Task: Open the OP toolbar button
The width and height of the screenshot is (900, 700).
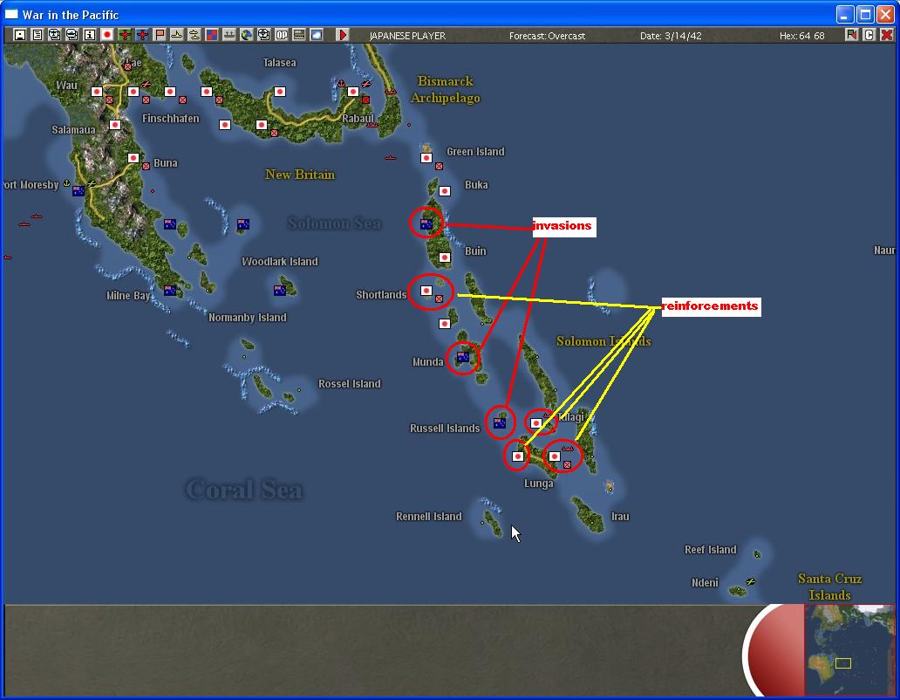Action: point(282,35)
